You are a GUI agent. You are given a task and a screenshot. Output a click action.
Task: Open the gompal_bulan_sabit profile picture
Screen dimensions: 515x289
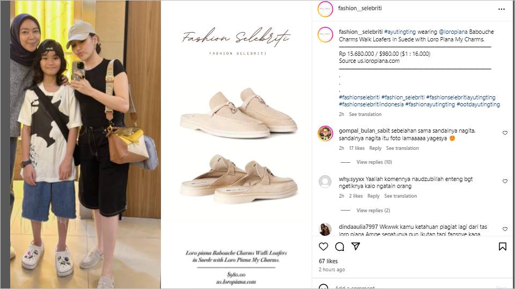tap(325, 133)
